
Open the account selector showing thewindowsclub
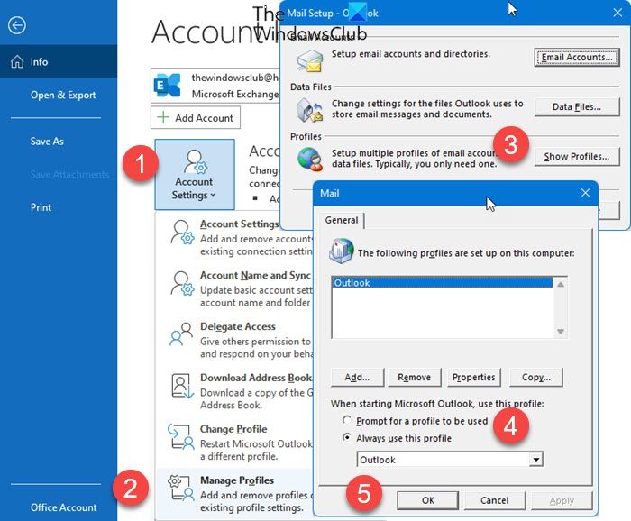(x=215, y=86)
